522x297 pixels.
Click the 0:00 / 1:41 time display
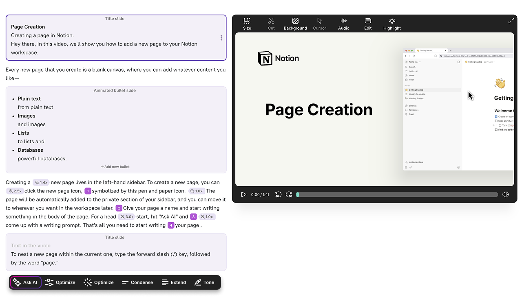pyautogui.click(x=260, y=194)
